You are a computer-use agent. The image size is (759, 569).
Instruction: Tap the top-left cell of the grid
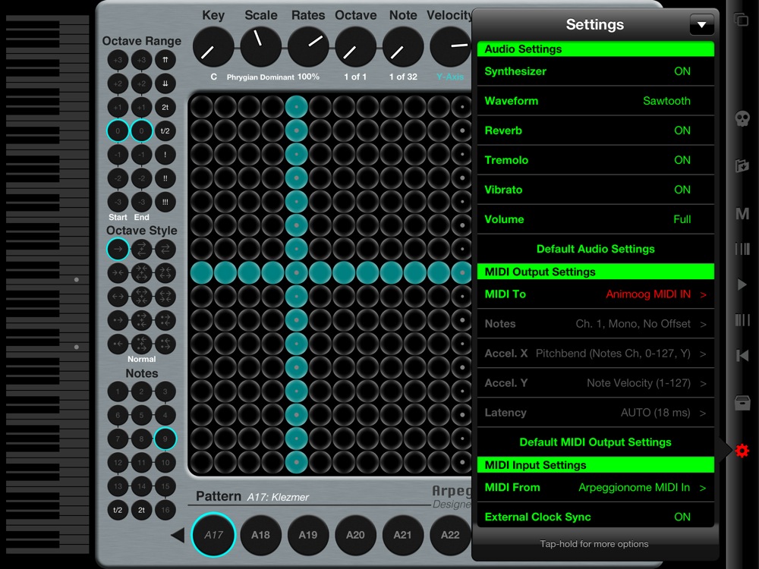[x=202, y=107]
